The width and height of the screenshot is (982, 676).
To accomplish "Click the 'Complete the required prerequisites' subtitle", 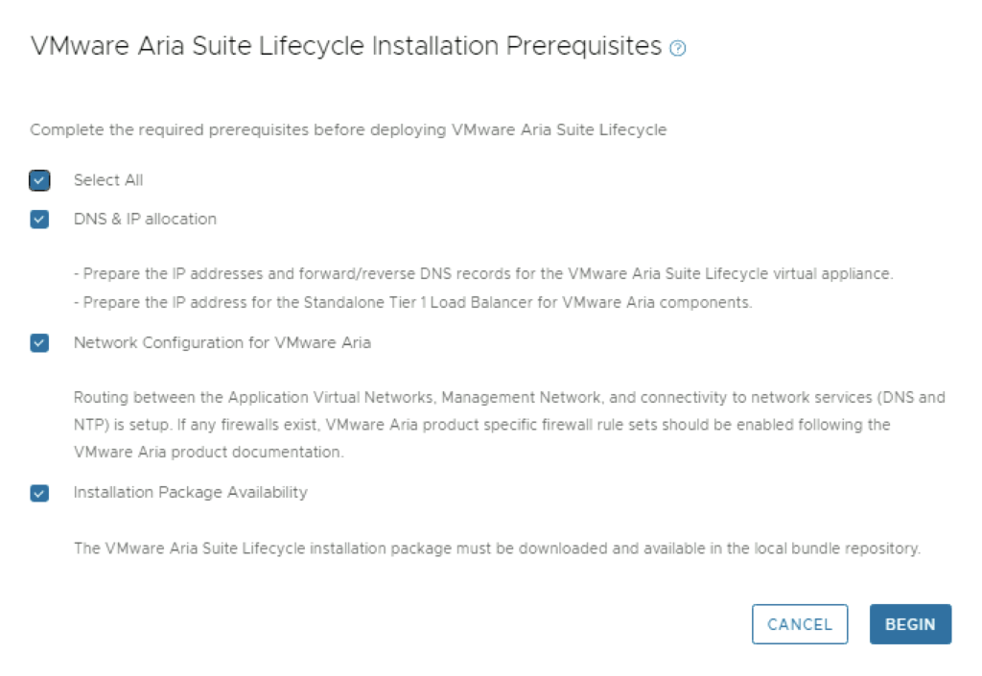I will 348,129.
